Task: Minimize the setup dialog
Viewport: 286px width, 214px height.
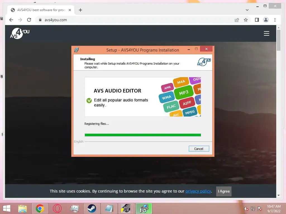Action: click(x=189, y=49)
